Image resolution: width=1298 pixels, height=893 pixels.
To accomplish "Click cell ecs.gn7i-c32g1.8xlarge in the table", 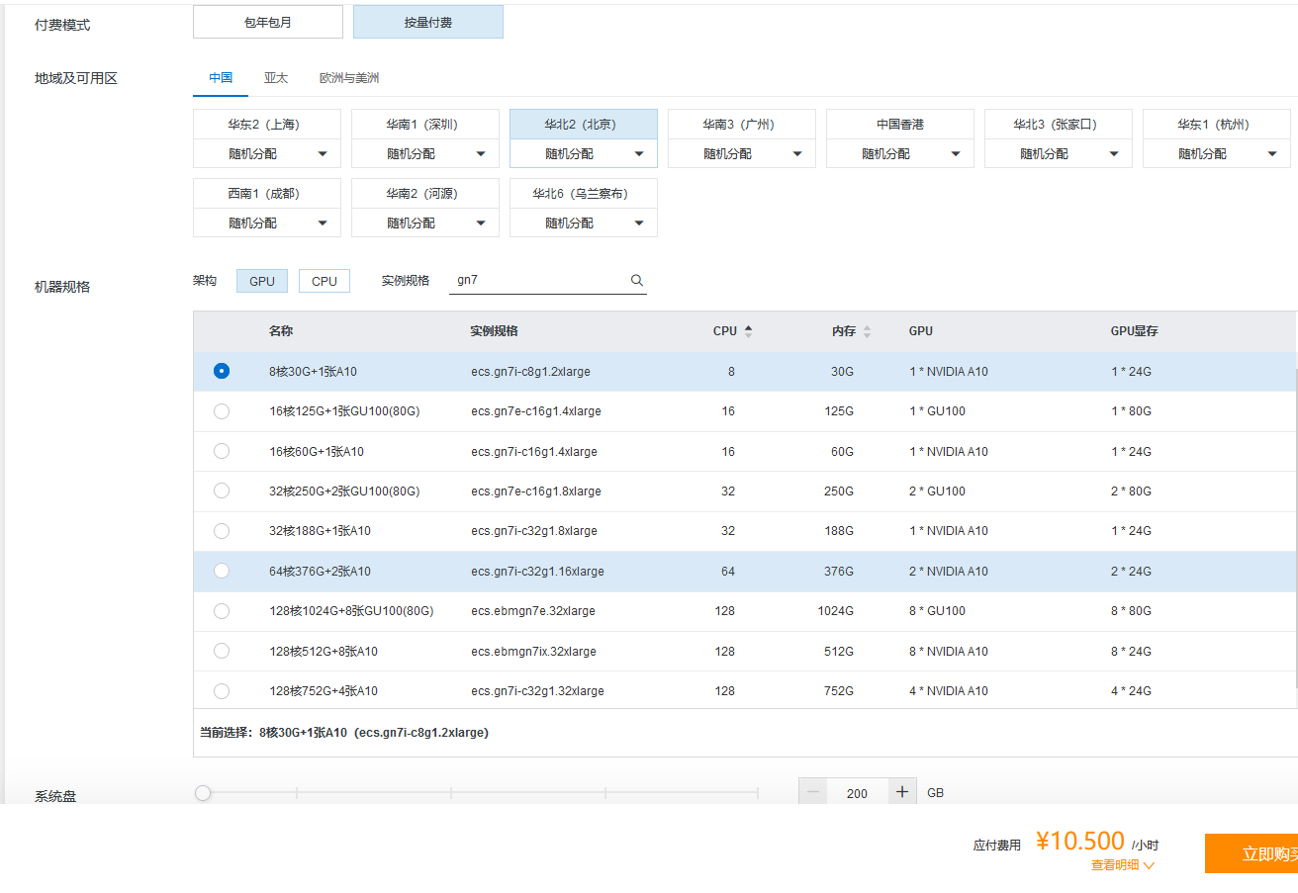I will click(534, 531).
